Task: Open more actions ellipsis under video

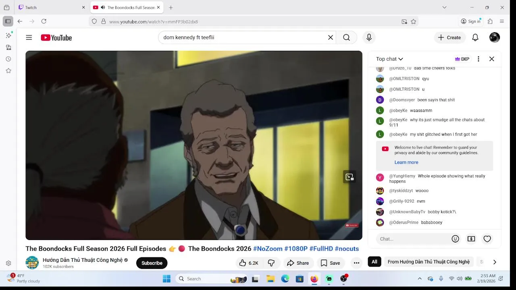Action: click(x=356, y=263)
